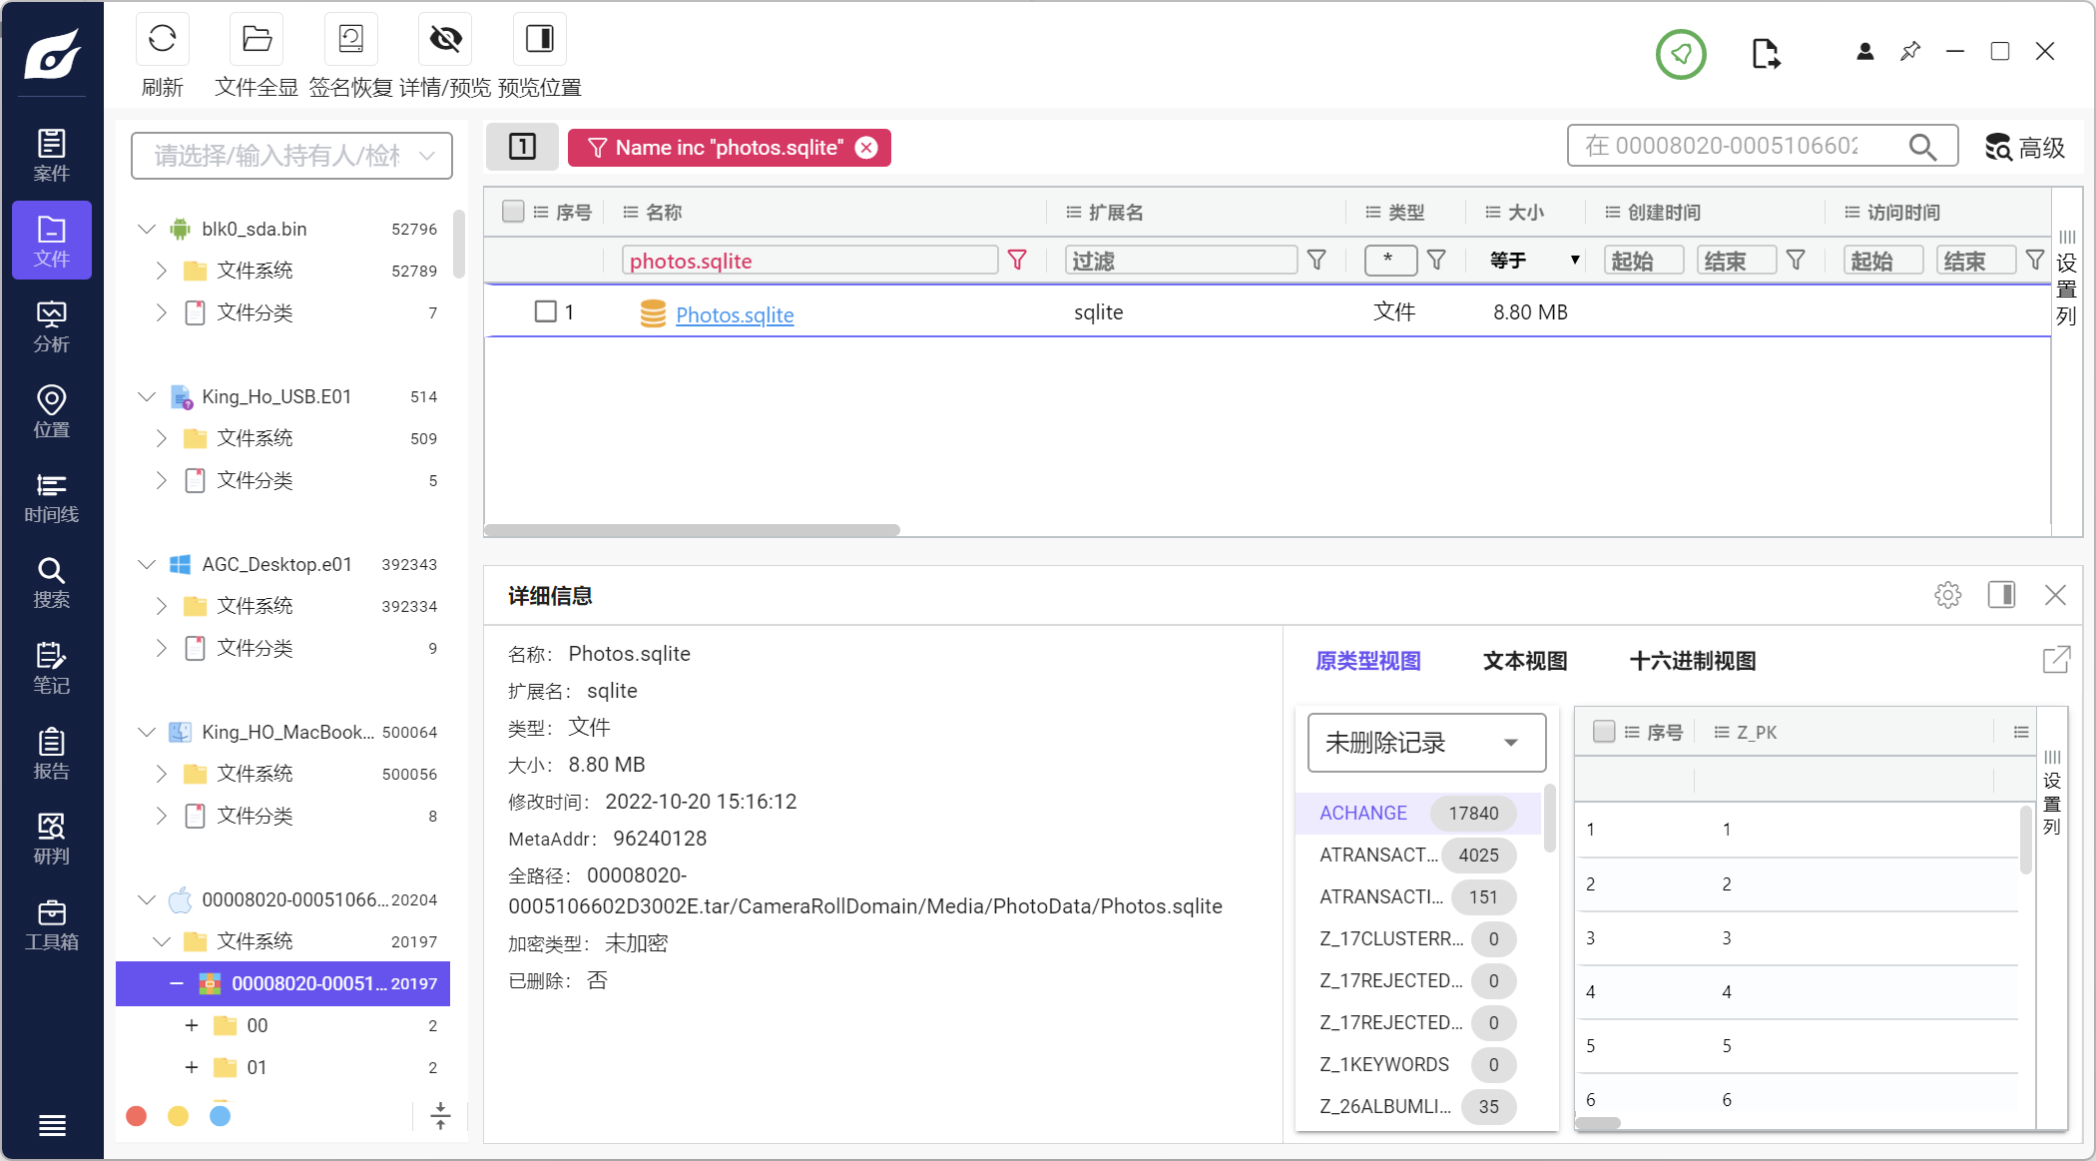This screenshot has height=1161, width=2096.
Task: Click the name column filter funnel icon
Action: click(x=1017, y=261)
